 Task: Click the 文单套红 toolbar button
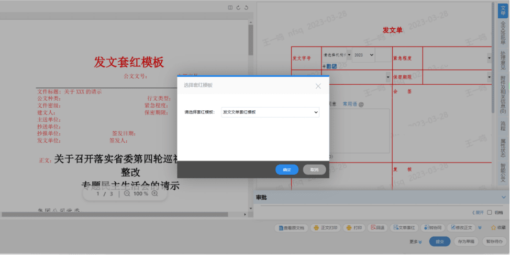click(404, 228)
